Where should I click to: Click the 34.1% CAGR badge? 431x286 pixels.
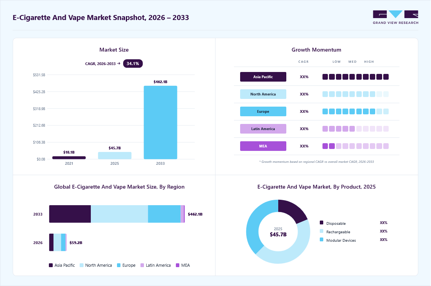click(x=133, y=64)
